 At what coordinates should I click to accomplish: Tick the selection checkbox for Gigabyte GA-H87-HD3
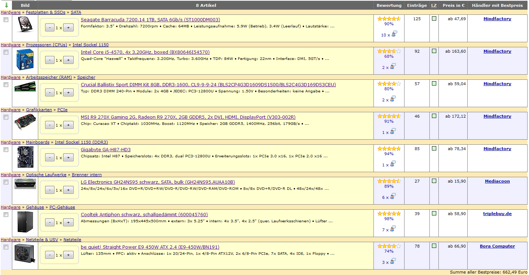coord(6,150)
